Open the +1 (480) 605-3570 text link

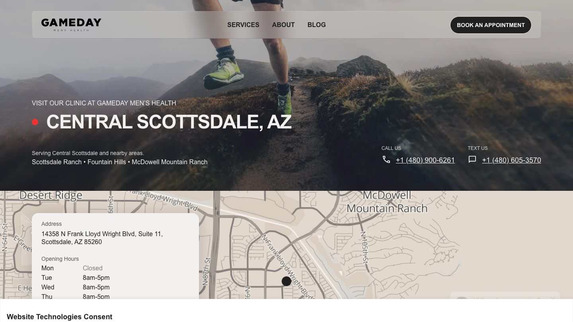tap(511, 160)
